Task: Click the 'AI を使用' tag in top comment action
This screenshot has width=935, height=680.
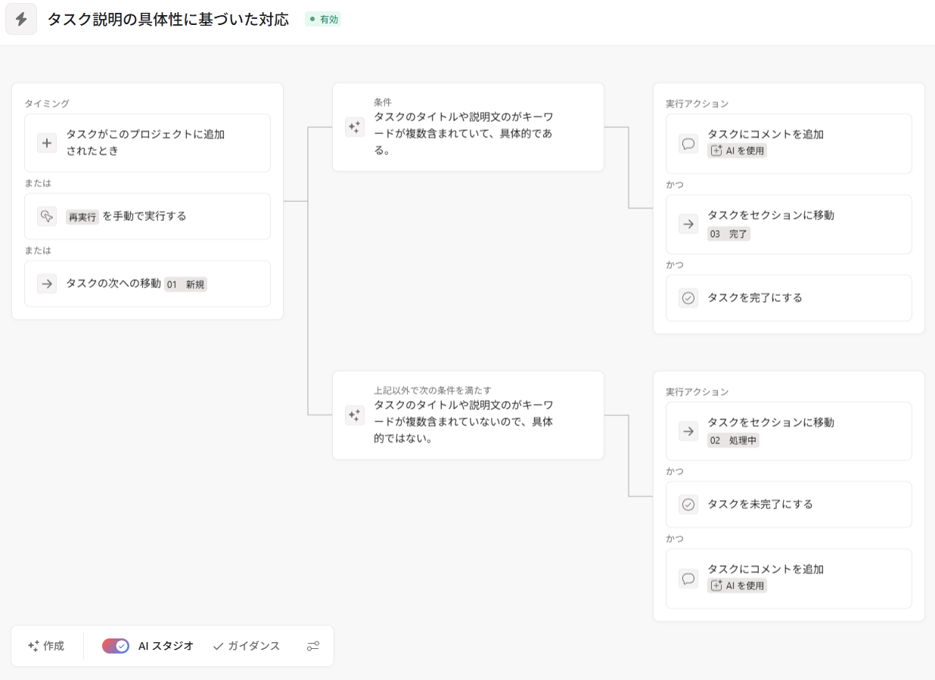Action: 738,151
